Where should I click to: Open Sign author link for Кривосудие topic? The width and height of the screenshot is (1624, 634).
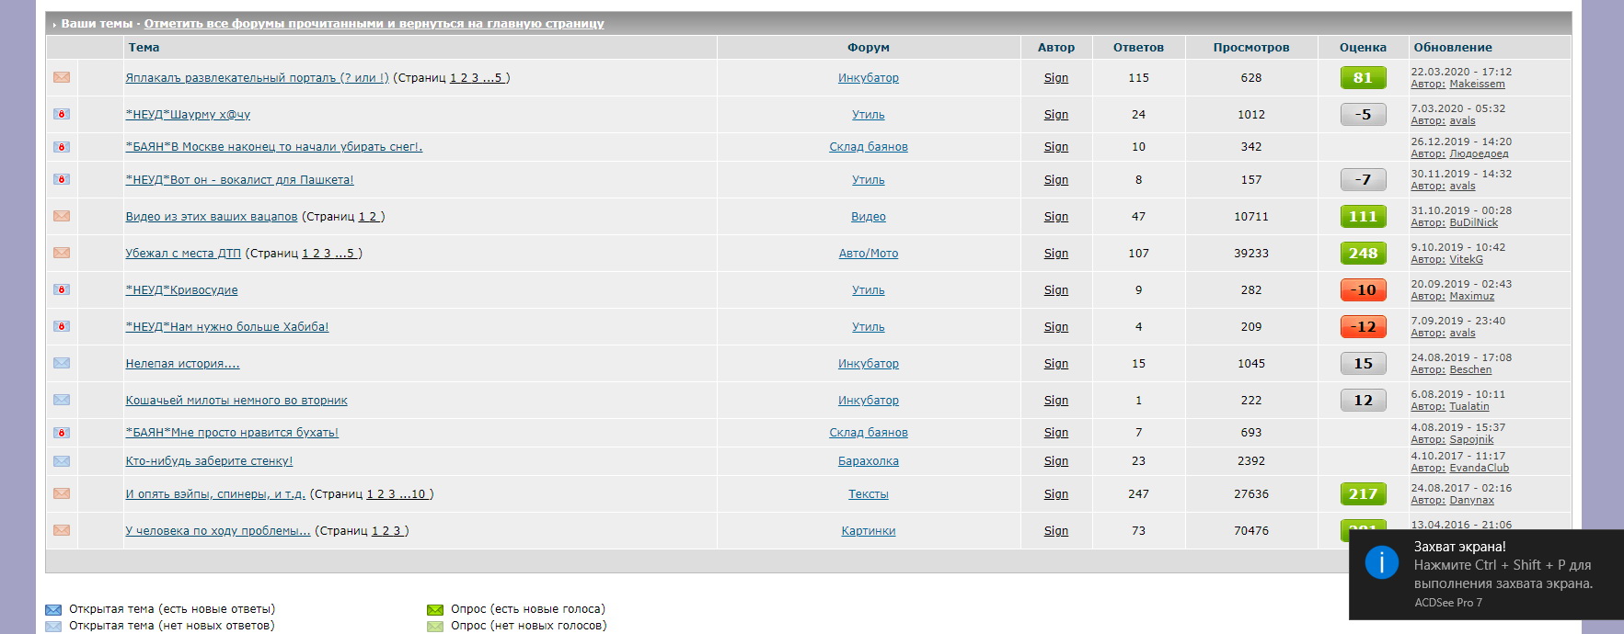[1055, 290]
